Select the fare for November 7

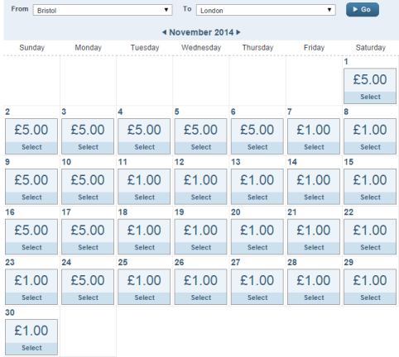coord(314,136)
